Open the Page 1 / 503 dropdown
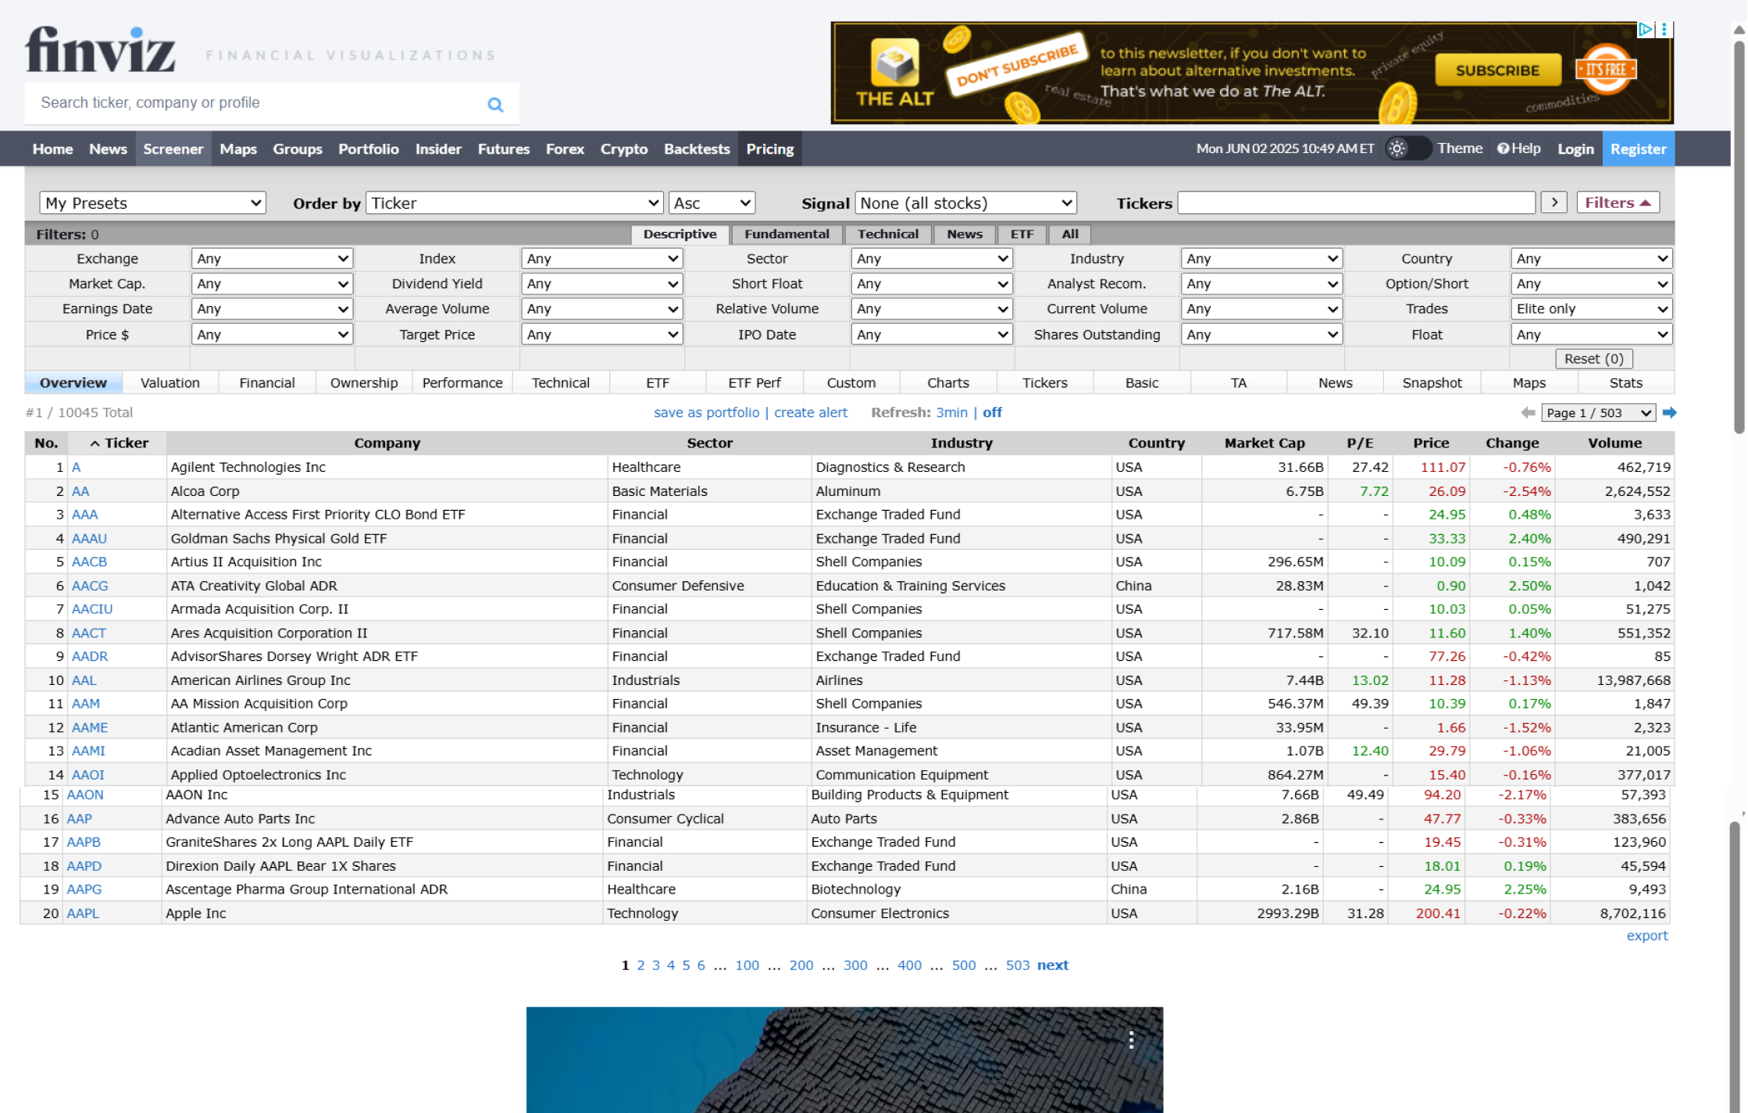1748x1113 pixels. tap(1598, 412)
